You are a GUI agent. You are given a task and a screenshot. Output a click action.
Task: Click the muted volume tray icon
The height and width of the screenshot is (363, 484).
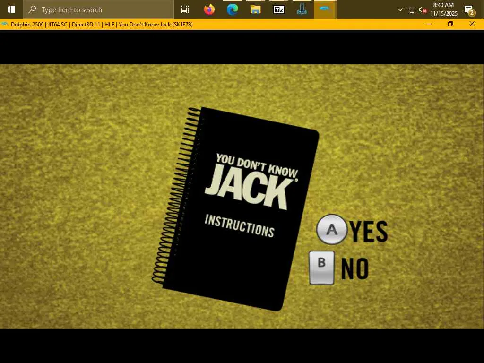423,10
